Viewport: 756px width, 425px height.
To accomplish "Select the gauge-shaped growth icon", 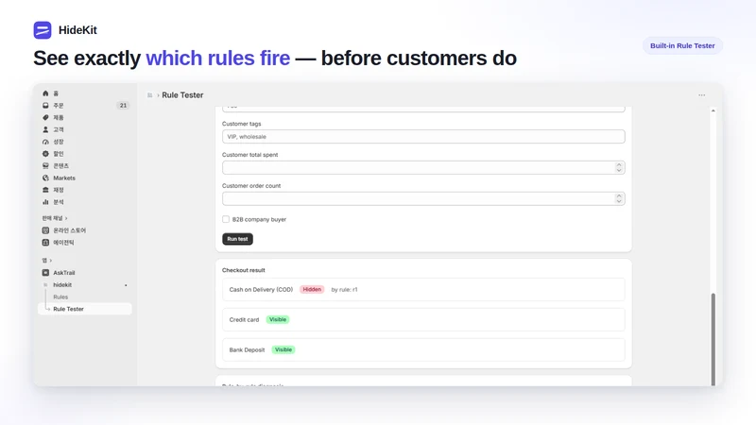I will (x=45, y=142).
